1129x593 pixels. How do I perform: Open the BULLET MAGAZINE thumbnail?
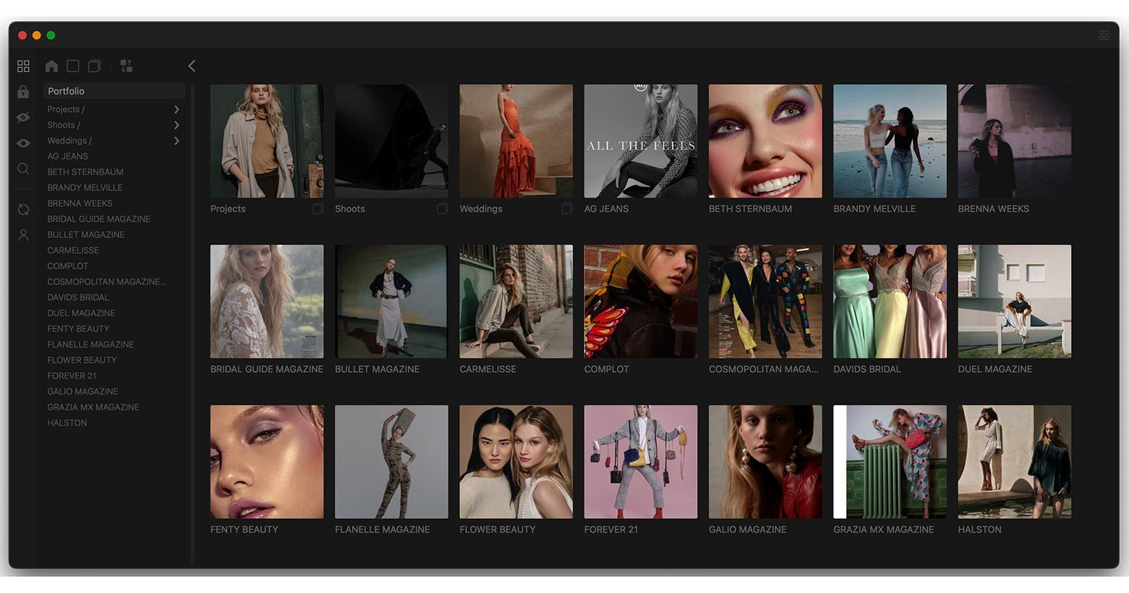click(x=392, y=301)
